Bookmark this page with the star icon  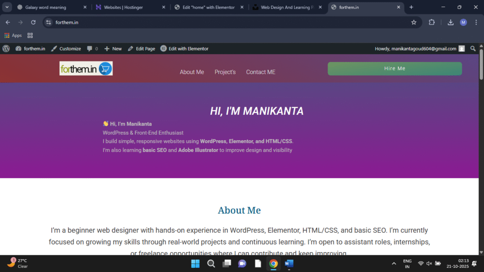click(x=414, y=22)
